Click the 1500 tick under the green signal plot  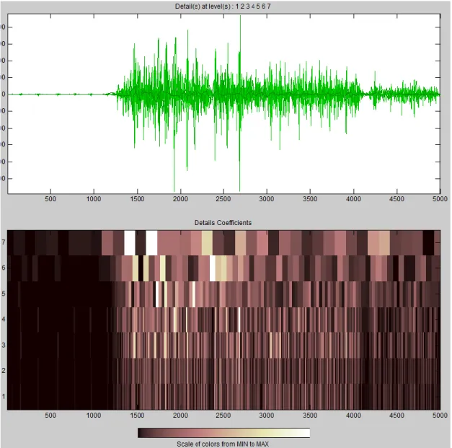coord(137,199)
